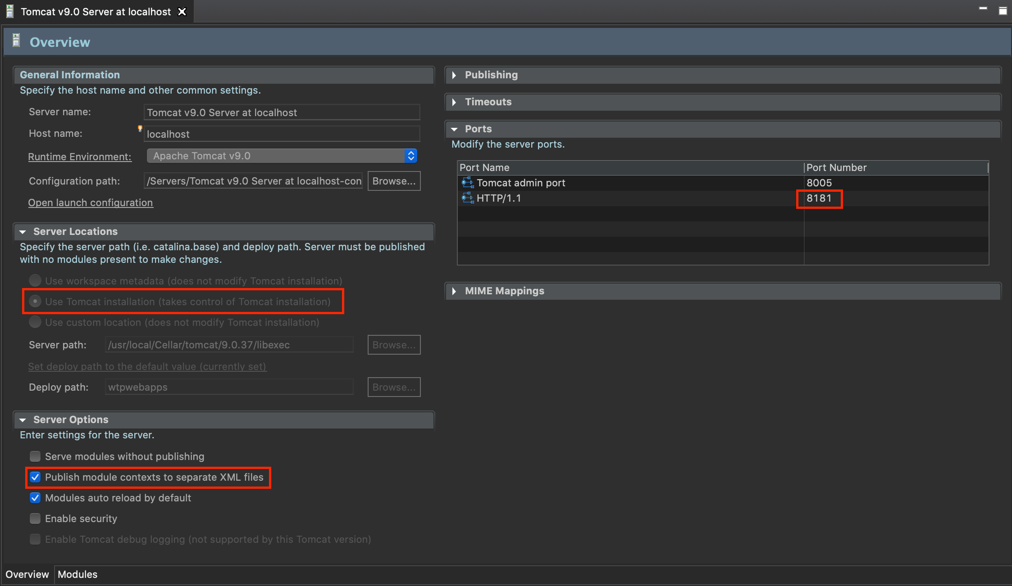Click the Overview header server icon
This screenshot has width=1012, height=586.
coord(16,41)
